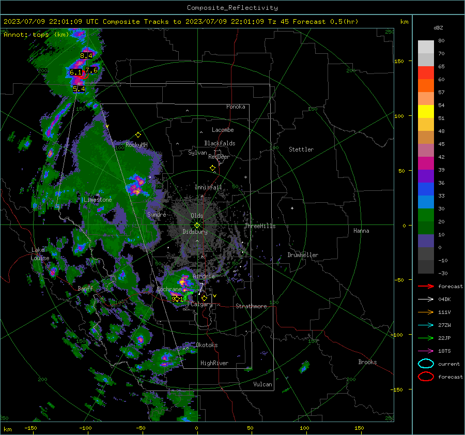Click the Blackfalds city label
465x435 pixels.
tap(220, 143)
